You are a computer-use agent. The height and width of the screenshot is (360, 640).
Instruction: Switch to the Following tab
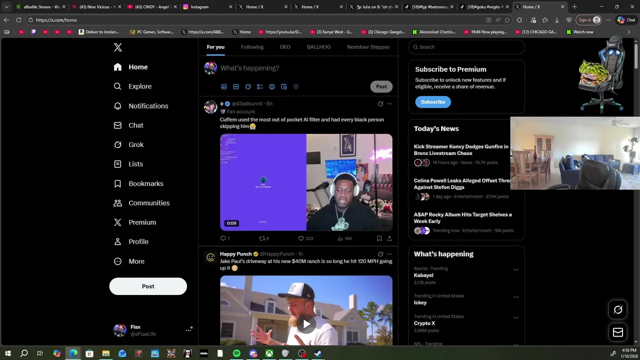pos(252,47)
